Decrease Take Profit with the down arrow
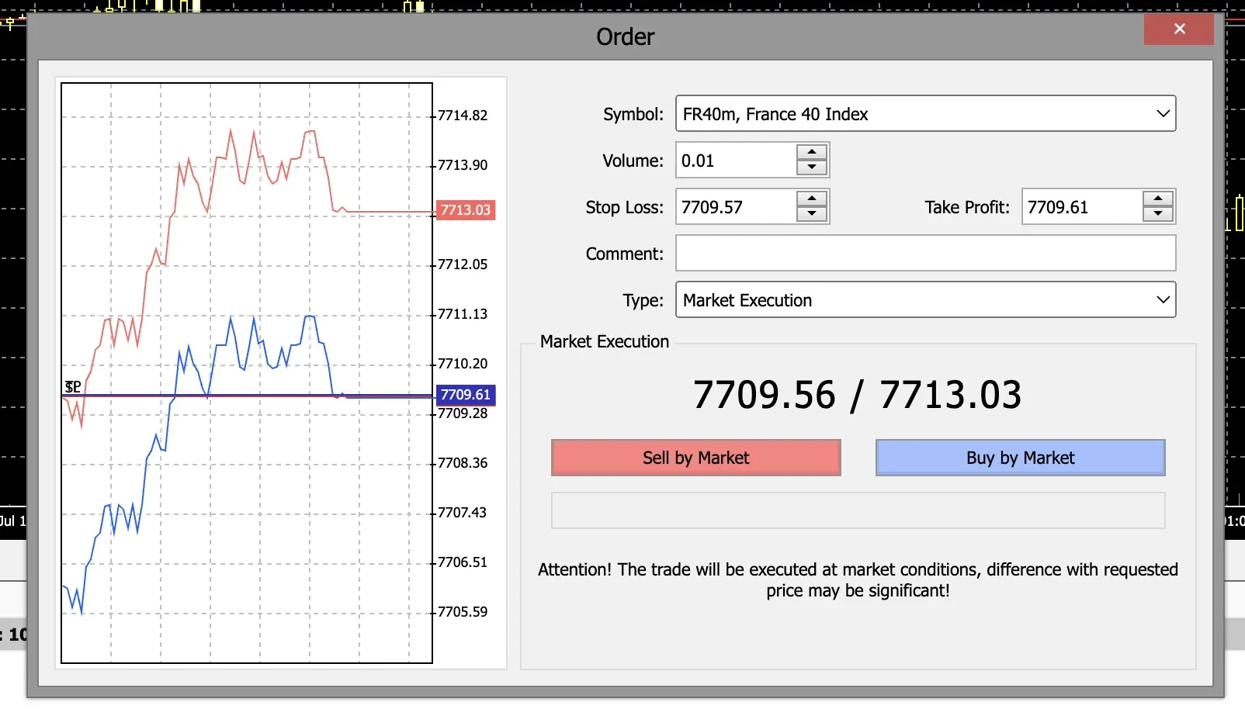Viewport: 1245px width, 726px height. tap(1158, 215)
